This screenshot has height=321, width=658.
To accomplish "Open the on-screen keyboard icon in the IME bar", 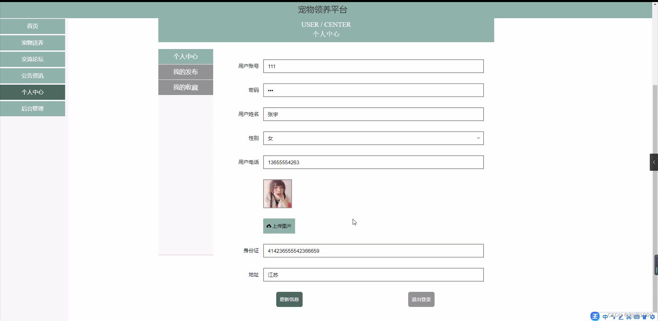I will tap(637, 317).
